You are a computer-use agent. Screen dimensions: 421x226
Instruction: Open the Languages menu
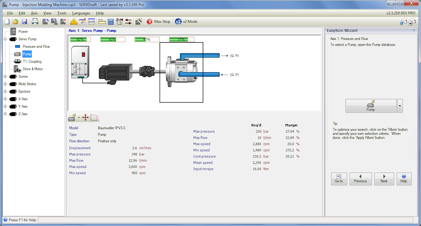(81, 13)
